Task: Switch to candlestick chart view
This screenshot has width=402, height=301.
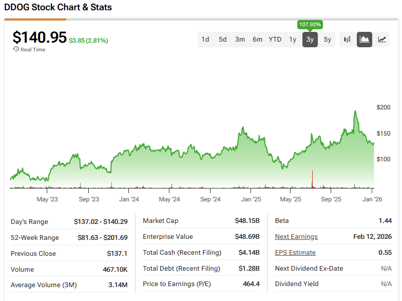Action: click(347, 40)
